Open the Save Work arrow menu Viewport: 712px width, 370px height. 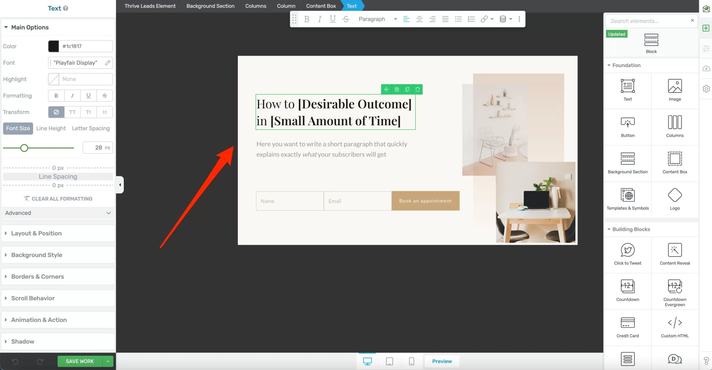pyautogui.click(x=108, y=361)
